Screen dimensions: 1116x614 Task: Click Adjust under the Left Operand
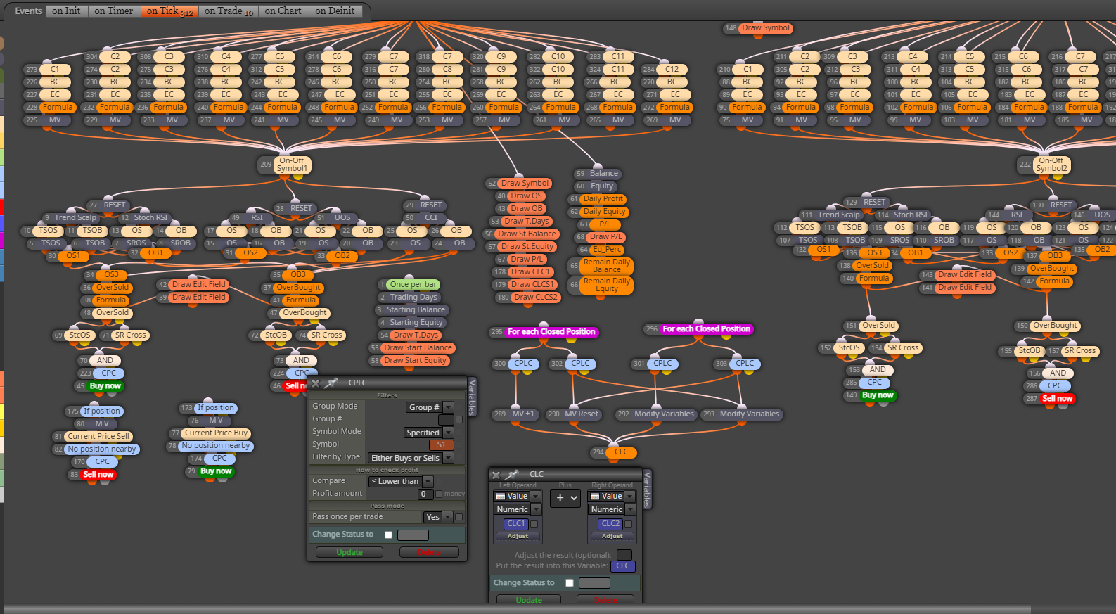click(518, 536)
